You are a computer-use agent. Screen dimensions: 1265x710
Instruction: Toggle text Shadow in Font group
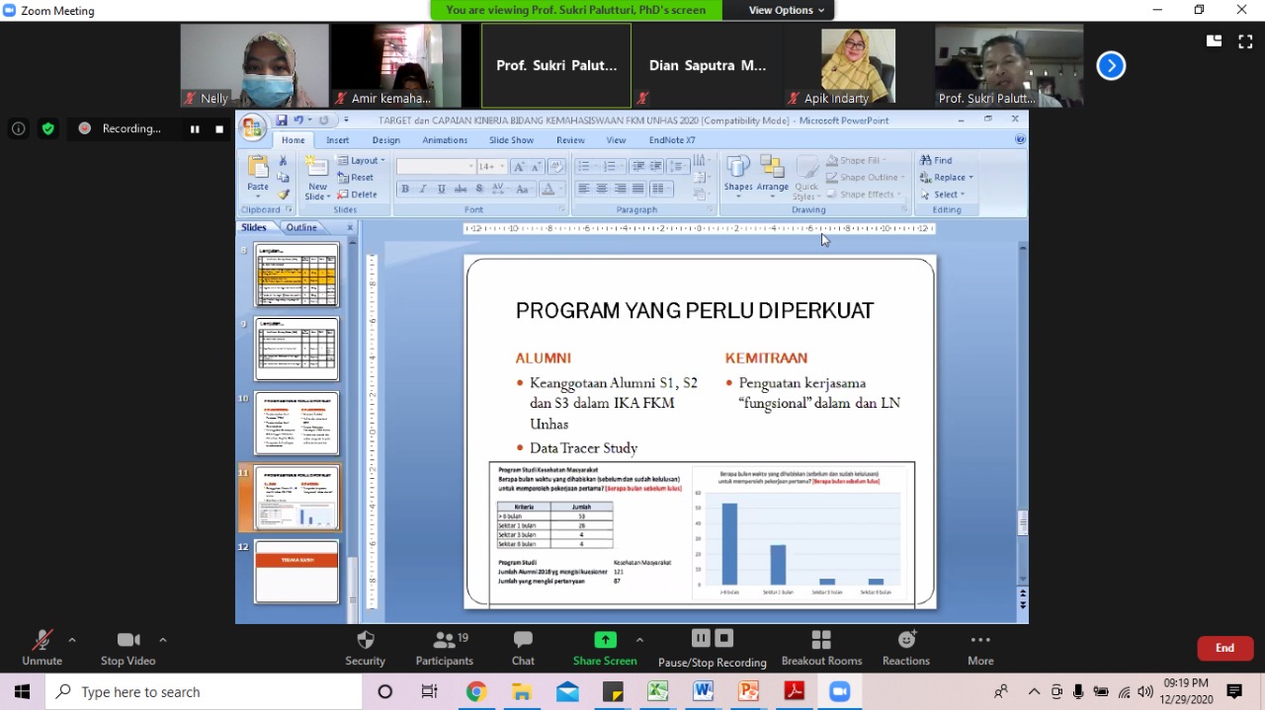click(x=479, y=189)
